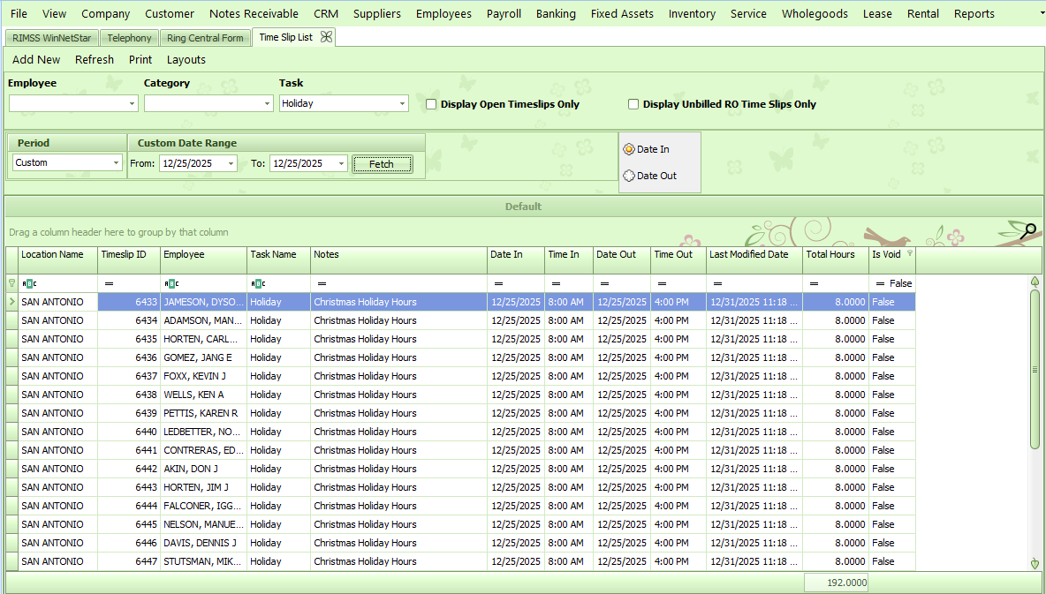Open the Payroll menu
The width and height of the screenshot is (1046, 594).
click(504, 13)
